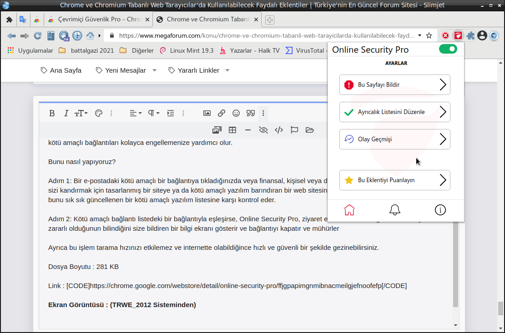Expand the address bar dropdown arrow

pos(419,35)
